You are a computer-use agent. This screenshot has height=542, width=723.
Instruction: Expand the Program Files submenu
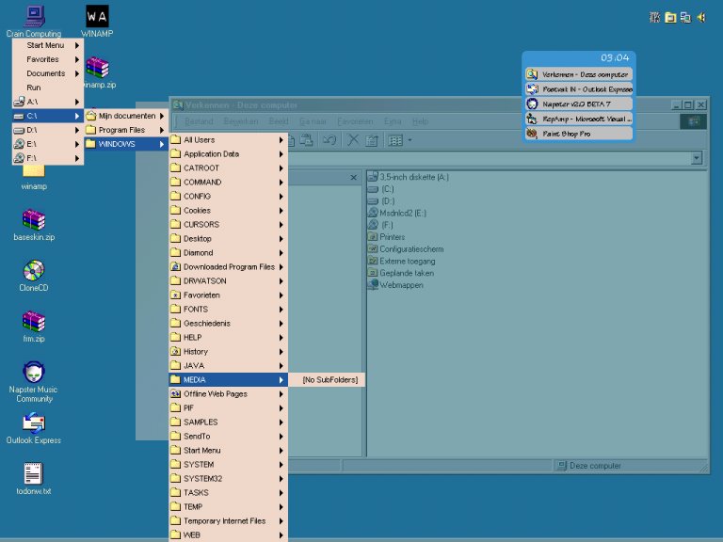tap(125, 130)
